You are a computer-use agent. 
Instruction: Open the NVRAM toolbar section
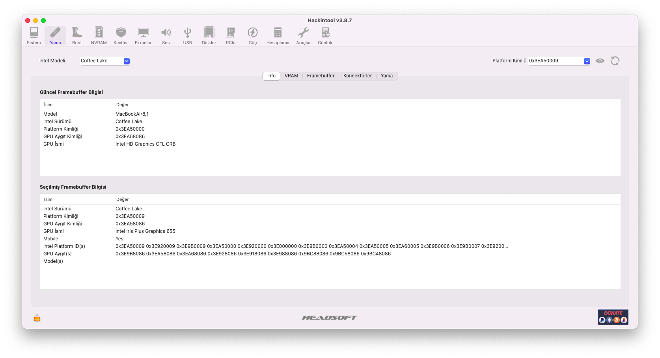[x=99, y=36]
